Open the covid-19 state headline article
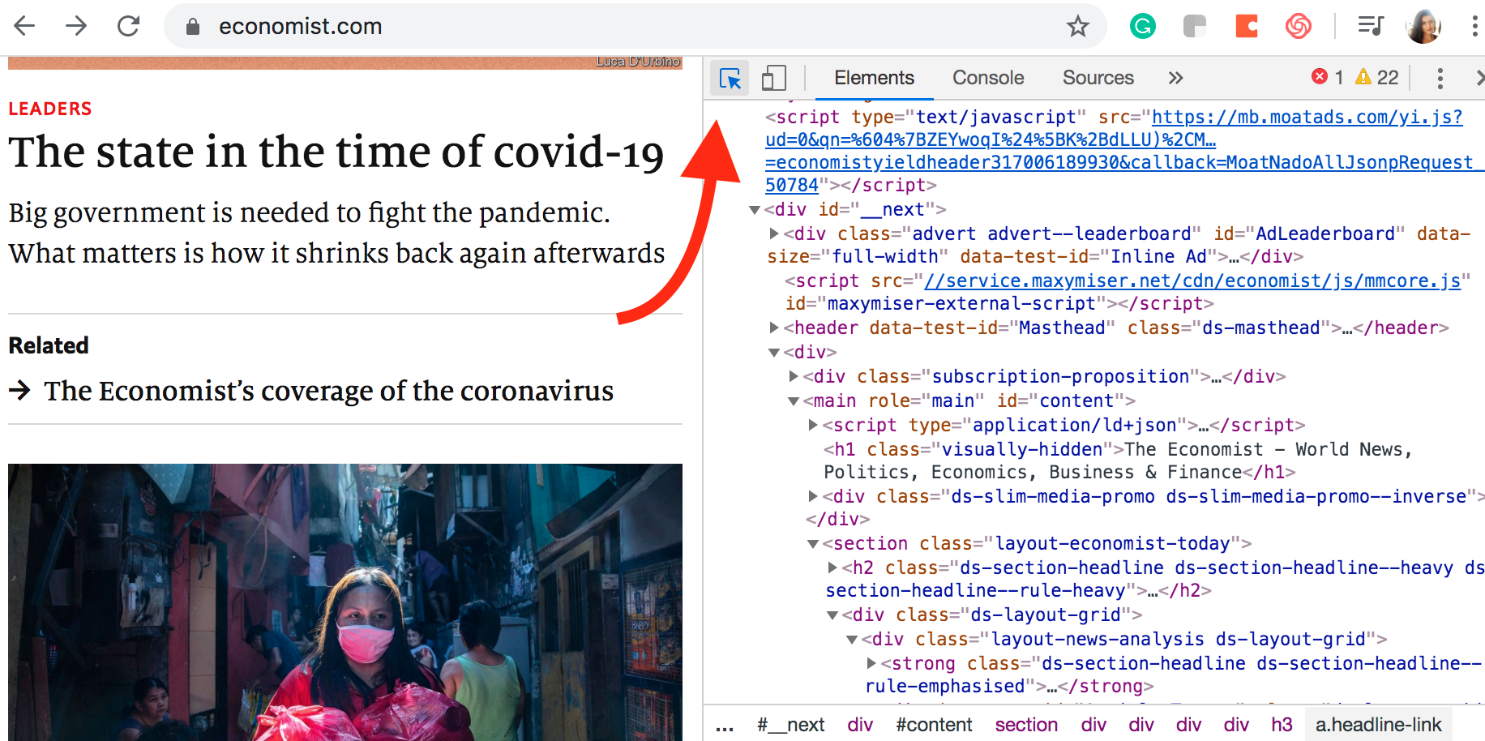This screenshot has height=741, width=1485. point(336,152)
